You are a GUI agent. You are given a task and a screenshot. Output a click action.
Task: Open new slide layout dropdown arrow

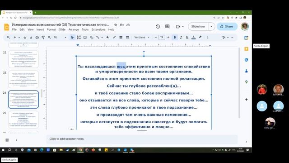(x=19, y=37)
